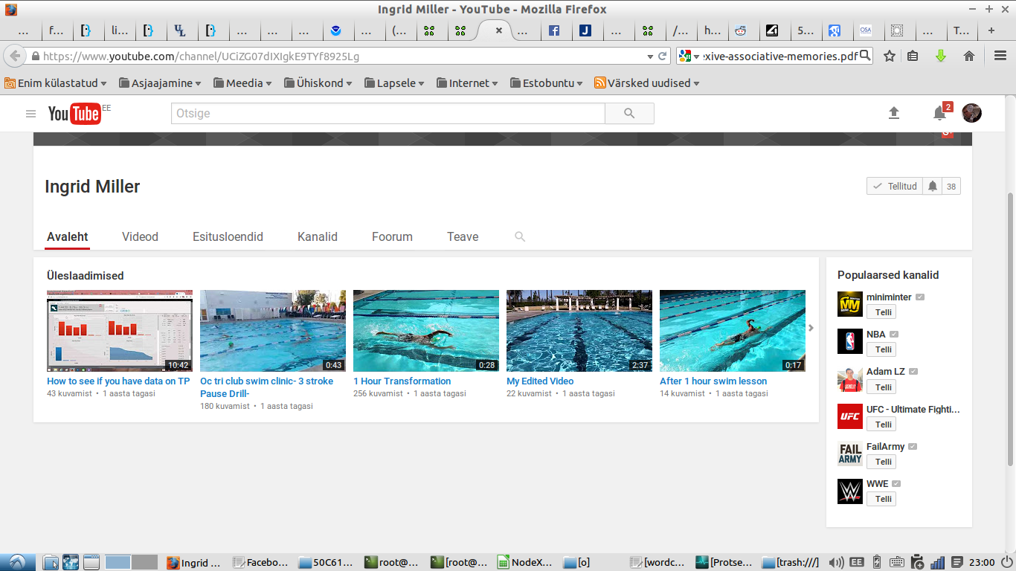Viewport: 1016px width, 571px height.
Task: Open the Esitusloendid tab
Action: (228, 236)
